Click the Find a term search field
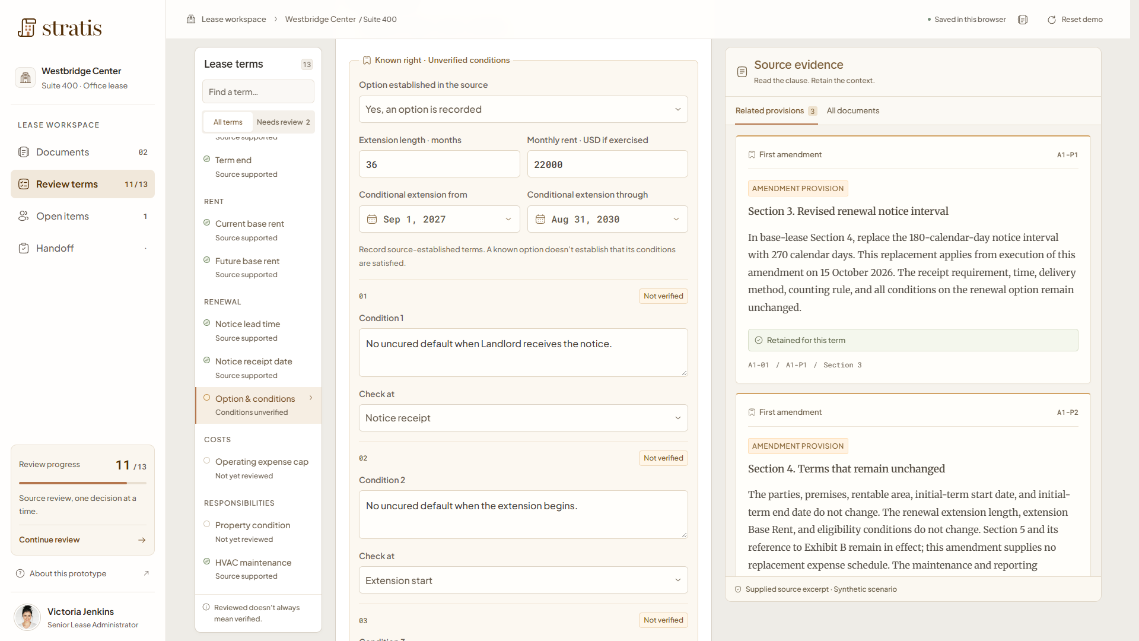 pos(258,92)
